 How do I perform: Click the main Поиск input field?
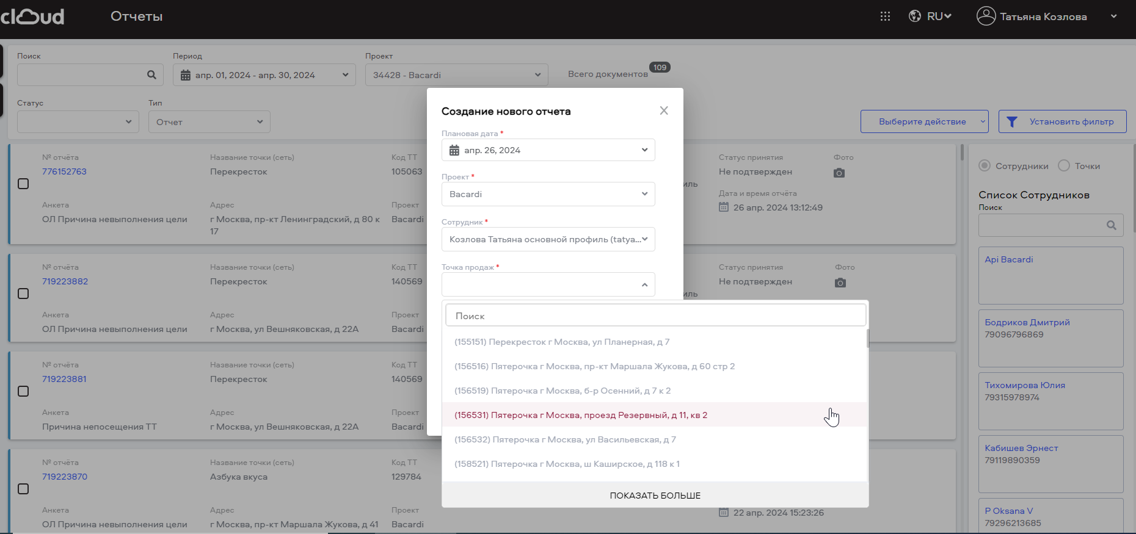click(90, 75)
